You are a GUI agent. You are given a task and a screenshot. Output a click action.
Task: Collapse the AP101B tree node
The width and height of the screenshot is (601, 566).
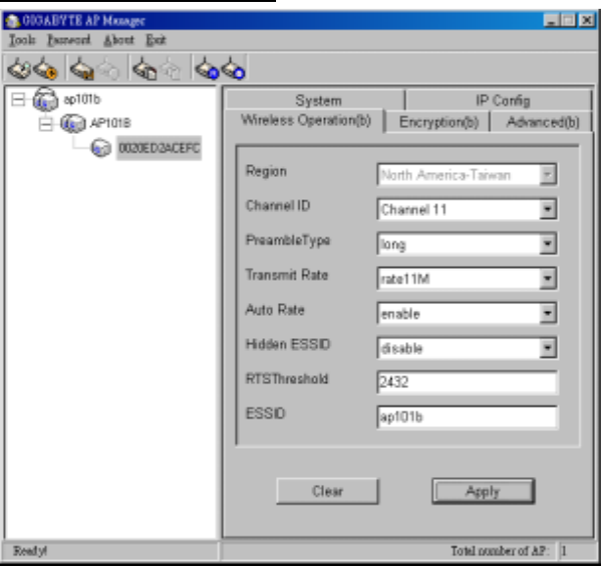pyautogui.click(x=46, y=123)
